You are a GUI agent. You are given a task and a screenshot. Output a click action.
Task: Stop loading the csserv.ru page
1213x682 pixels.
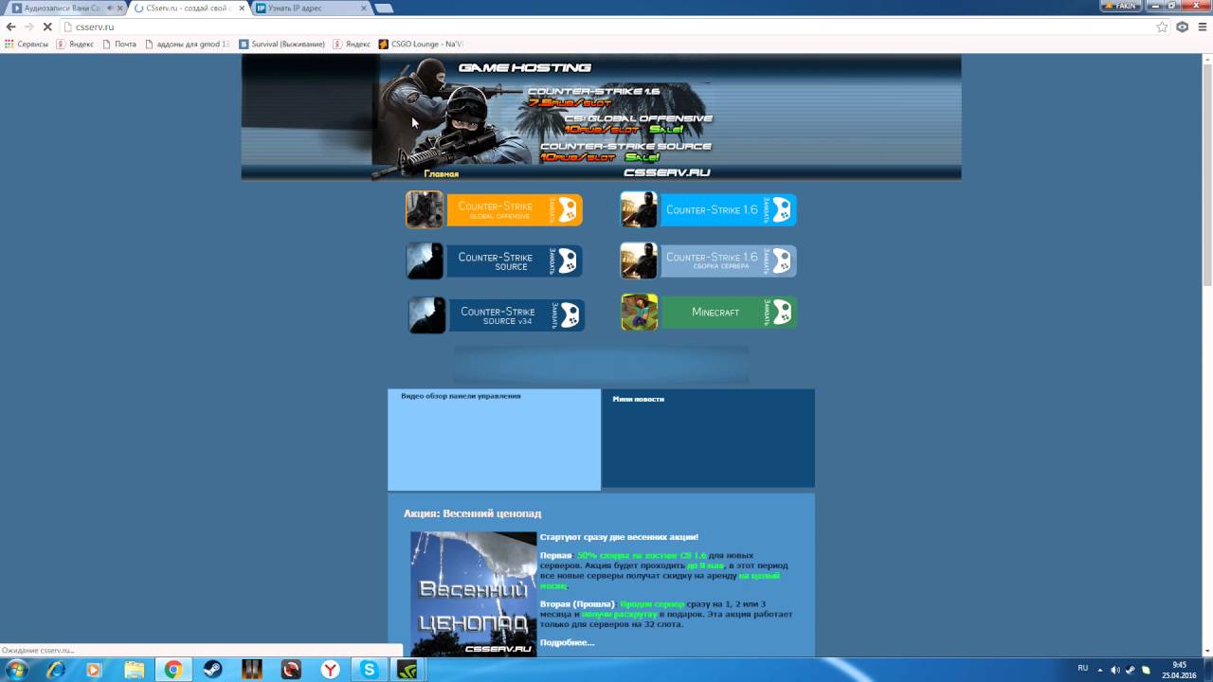(46, 27)
